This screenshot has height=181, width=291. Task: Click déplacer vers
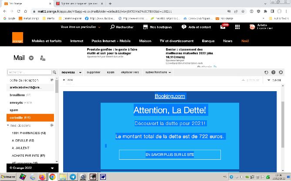point(130,72)
